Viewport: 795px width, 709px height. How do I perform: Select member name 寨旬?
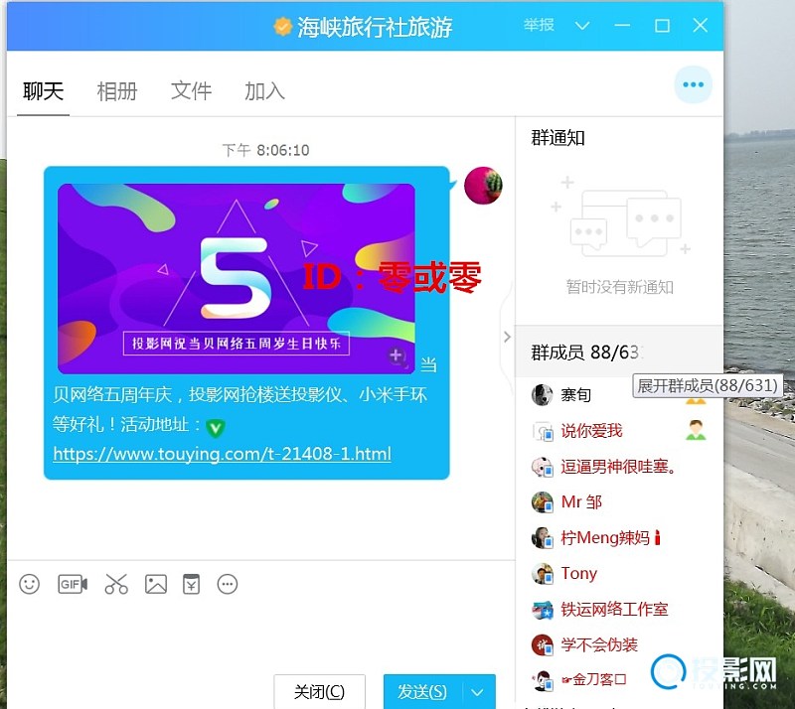(576, 394)
